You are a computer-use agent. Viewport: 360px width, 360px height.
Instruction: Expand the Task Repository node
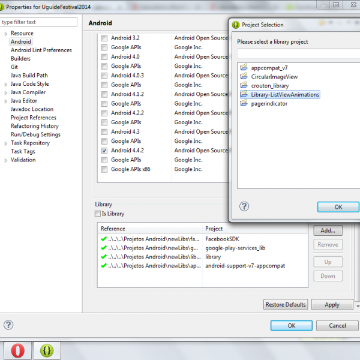pyautogui.click(x=6, y=143)
